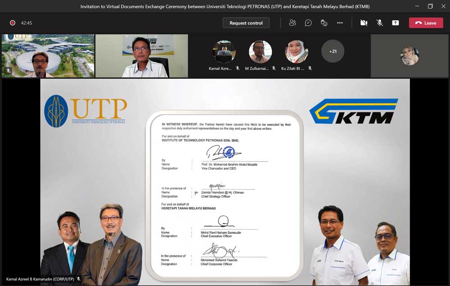This screenshot has height=286, width=450.
Task: Close the Teams meeting window
Action: tap(443, 6)
